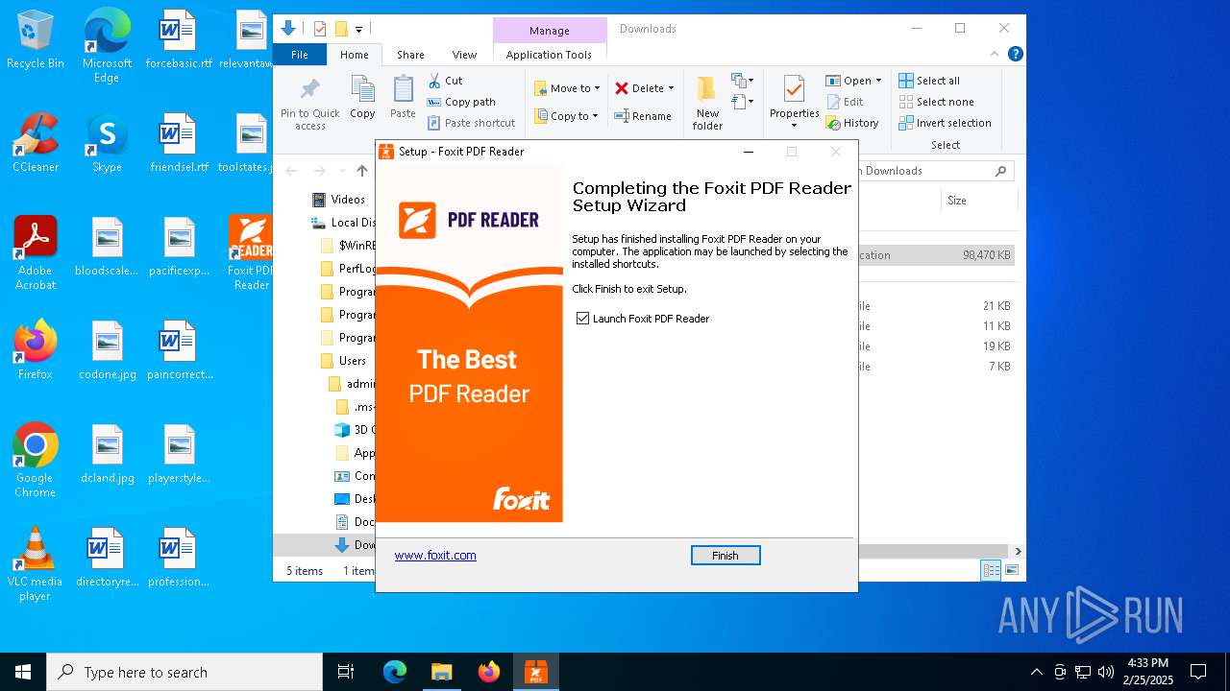This screenshot has height=691, width=1230.
Task: Open Application Tools ribbon tab
Action: [x=549, y=55]
